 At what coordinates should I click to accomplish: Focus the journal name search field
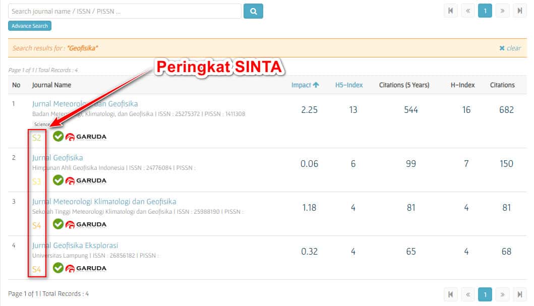125,11
